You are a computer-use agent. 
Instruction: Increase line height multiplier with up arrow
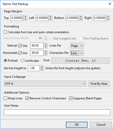tap(42, 67)
